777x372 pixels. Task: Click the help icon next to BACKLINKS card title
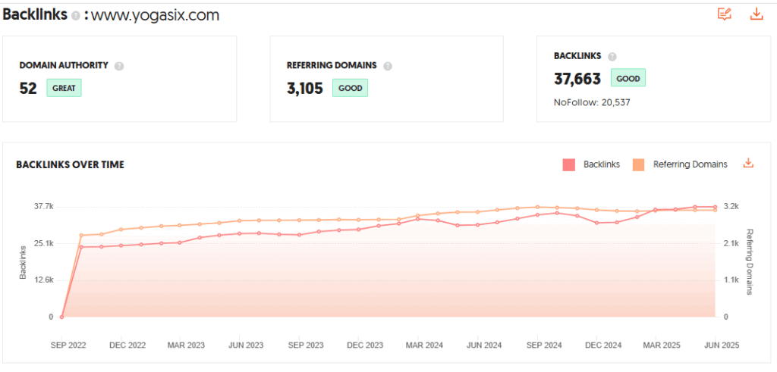pos(612,56)
